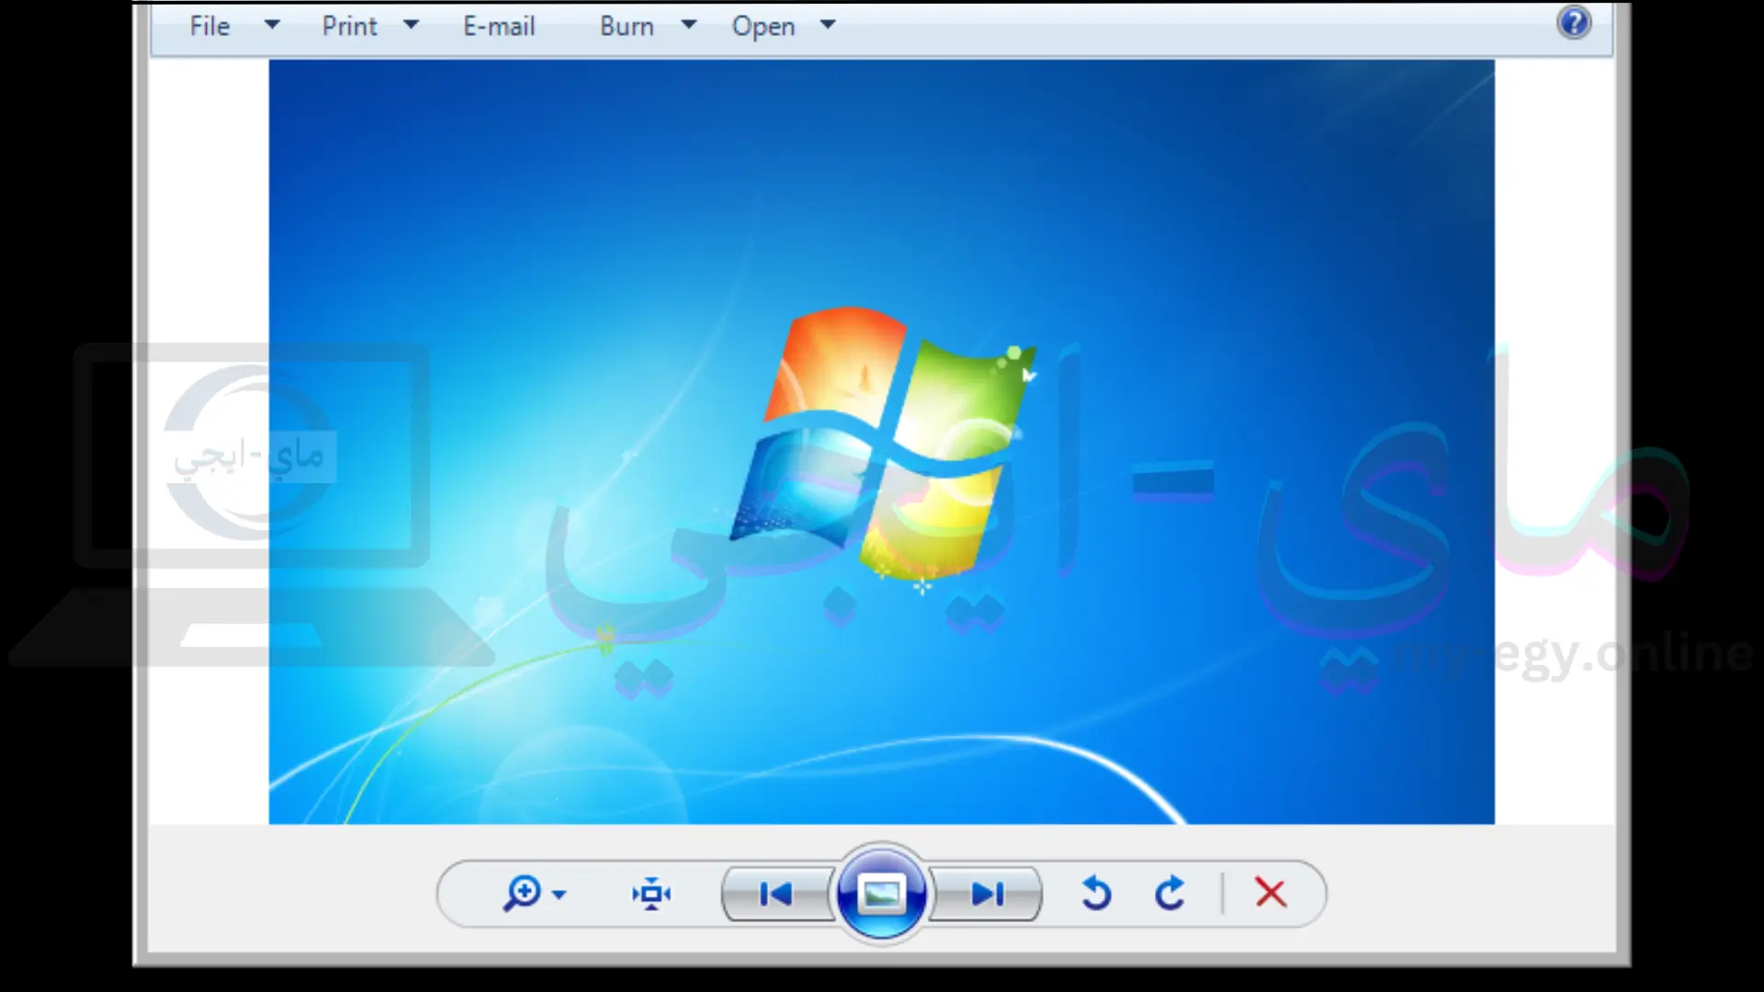Click the magnifier zoom icon
This screenshot has height=992, width=1764.
[522, 893]
